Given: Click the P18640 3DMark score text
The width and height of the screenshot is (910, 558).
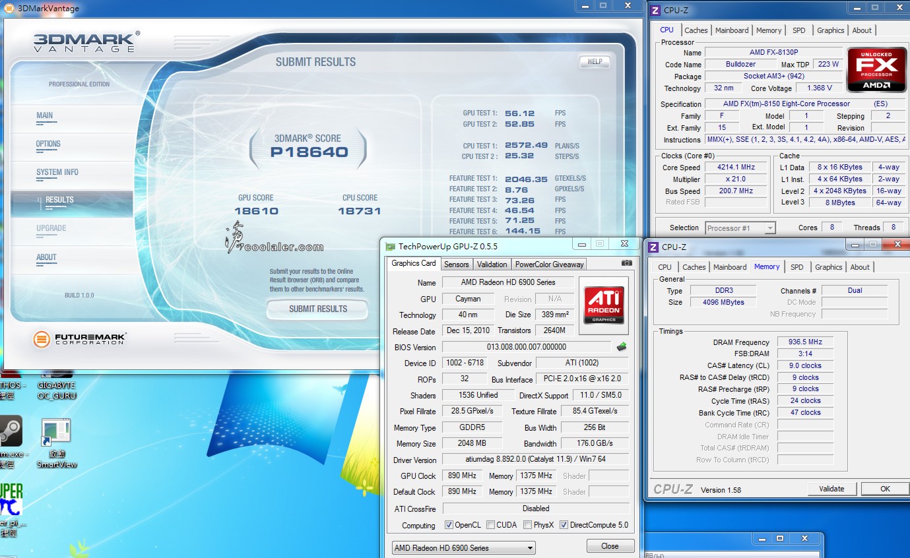Looking at the screenshot, I should pos(309,152).
